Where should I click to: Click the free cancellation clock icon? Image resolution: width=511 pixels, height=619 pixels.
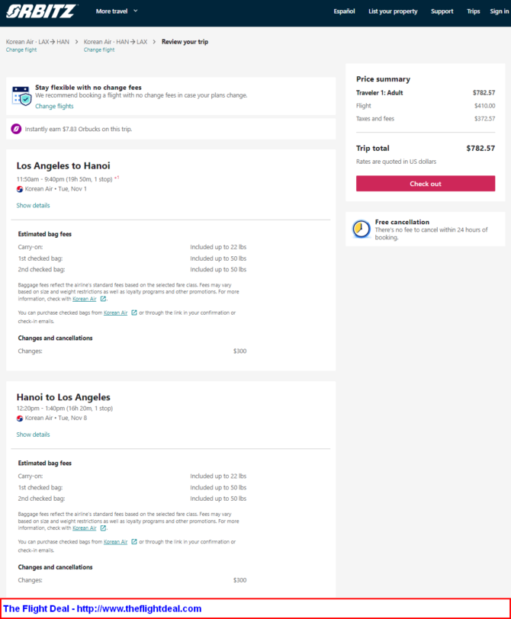tap(362, 229)
